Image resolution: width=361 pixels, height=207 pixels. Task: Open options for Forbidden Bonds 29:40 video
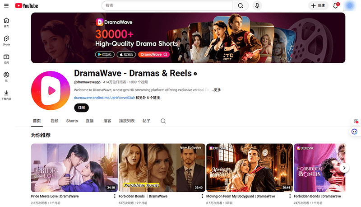202,196
